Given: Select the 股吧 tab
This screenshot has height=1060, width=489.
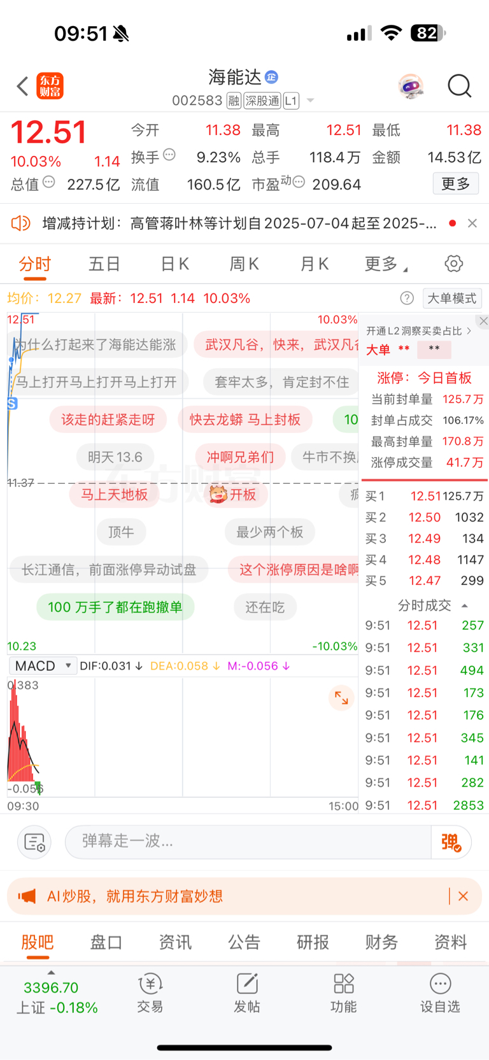Looking at the screenshot, I should [38, 942].
